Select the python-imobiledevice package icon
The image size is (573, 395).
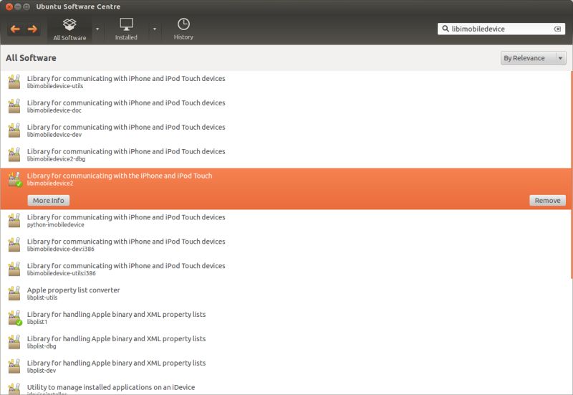(x=14, y=221)
